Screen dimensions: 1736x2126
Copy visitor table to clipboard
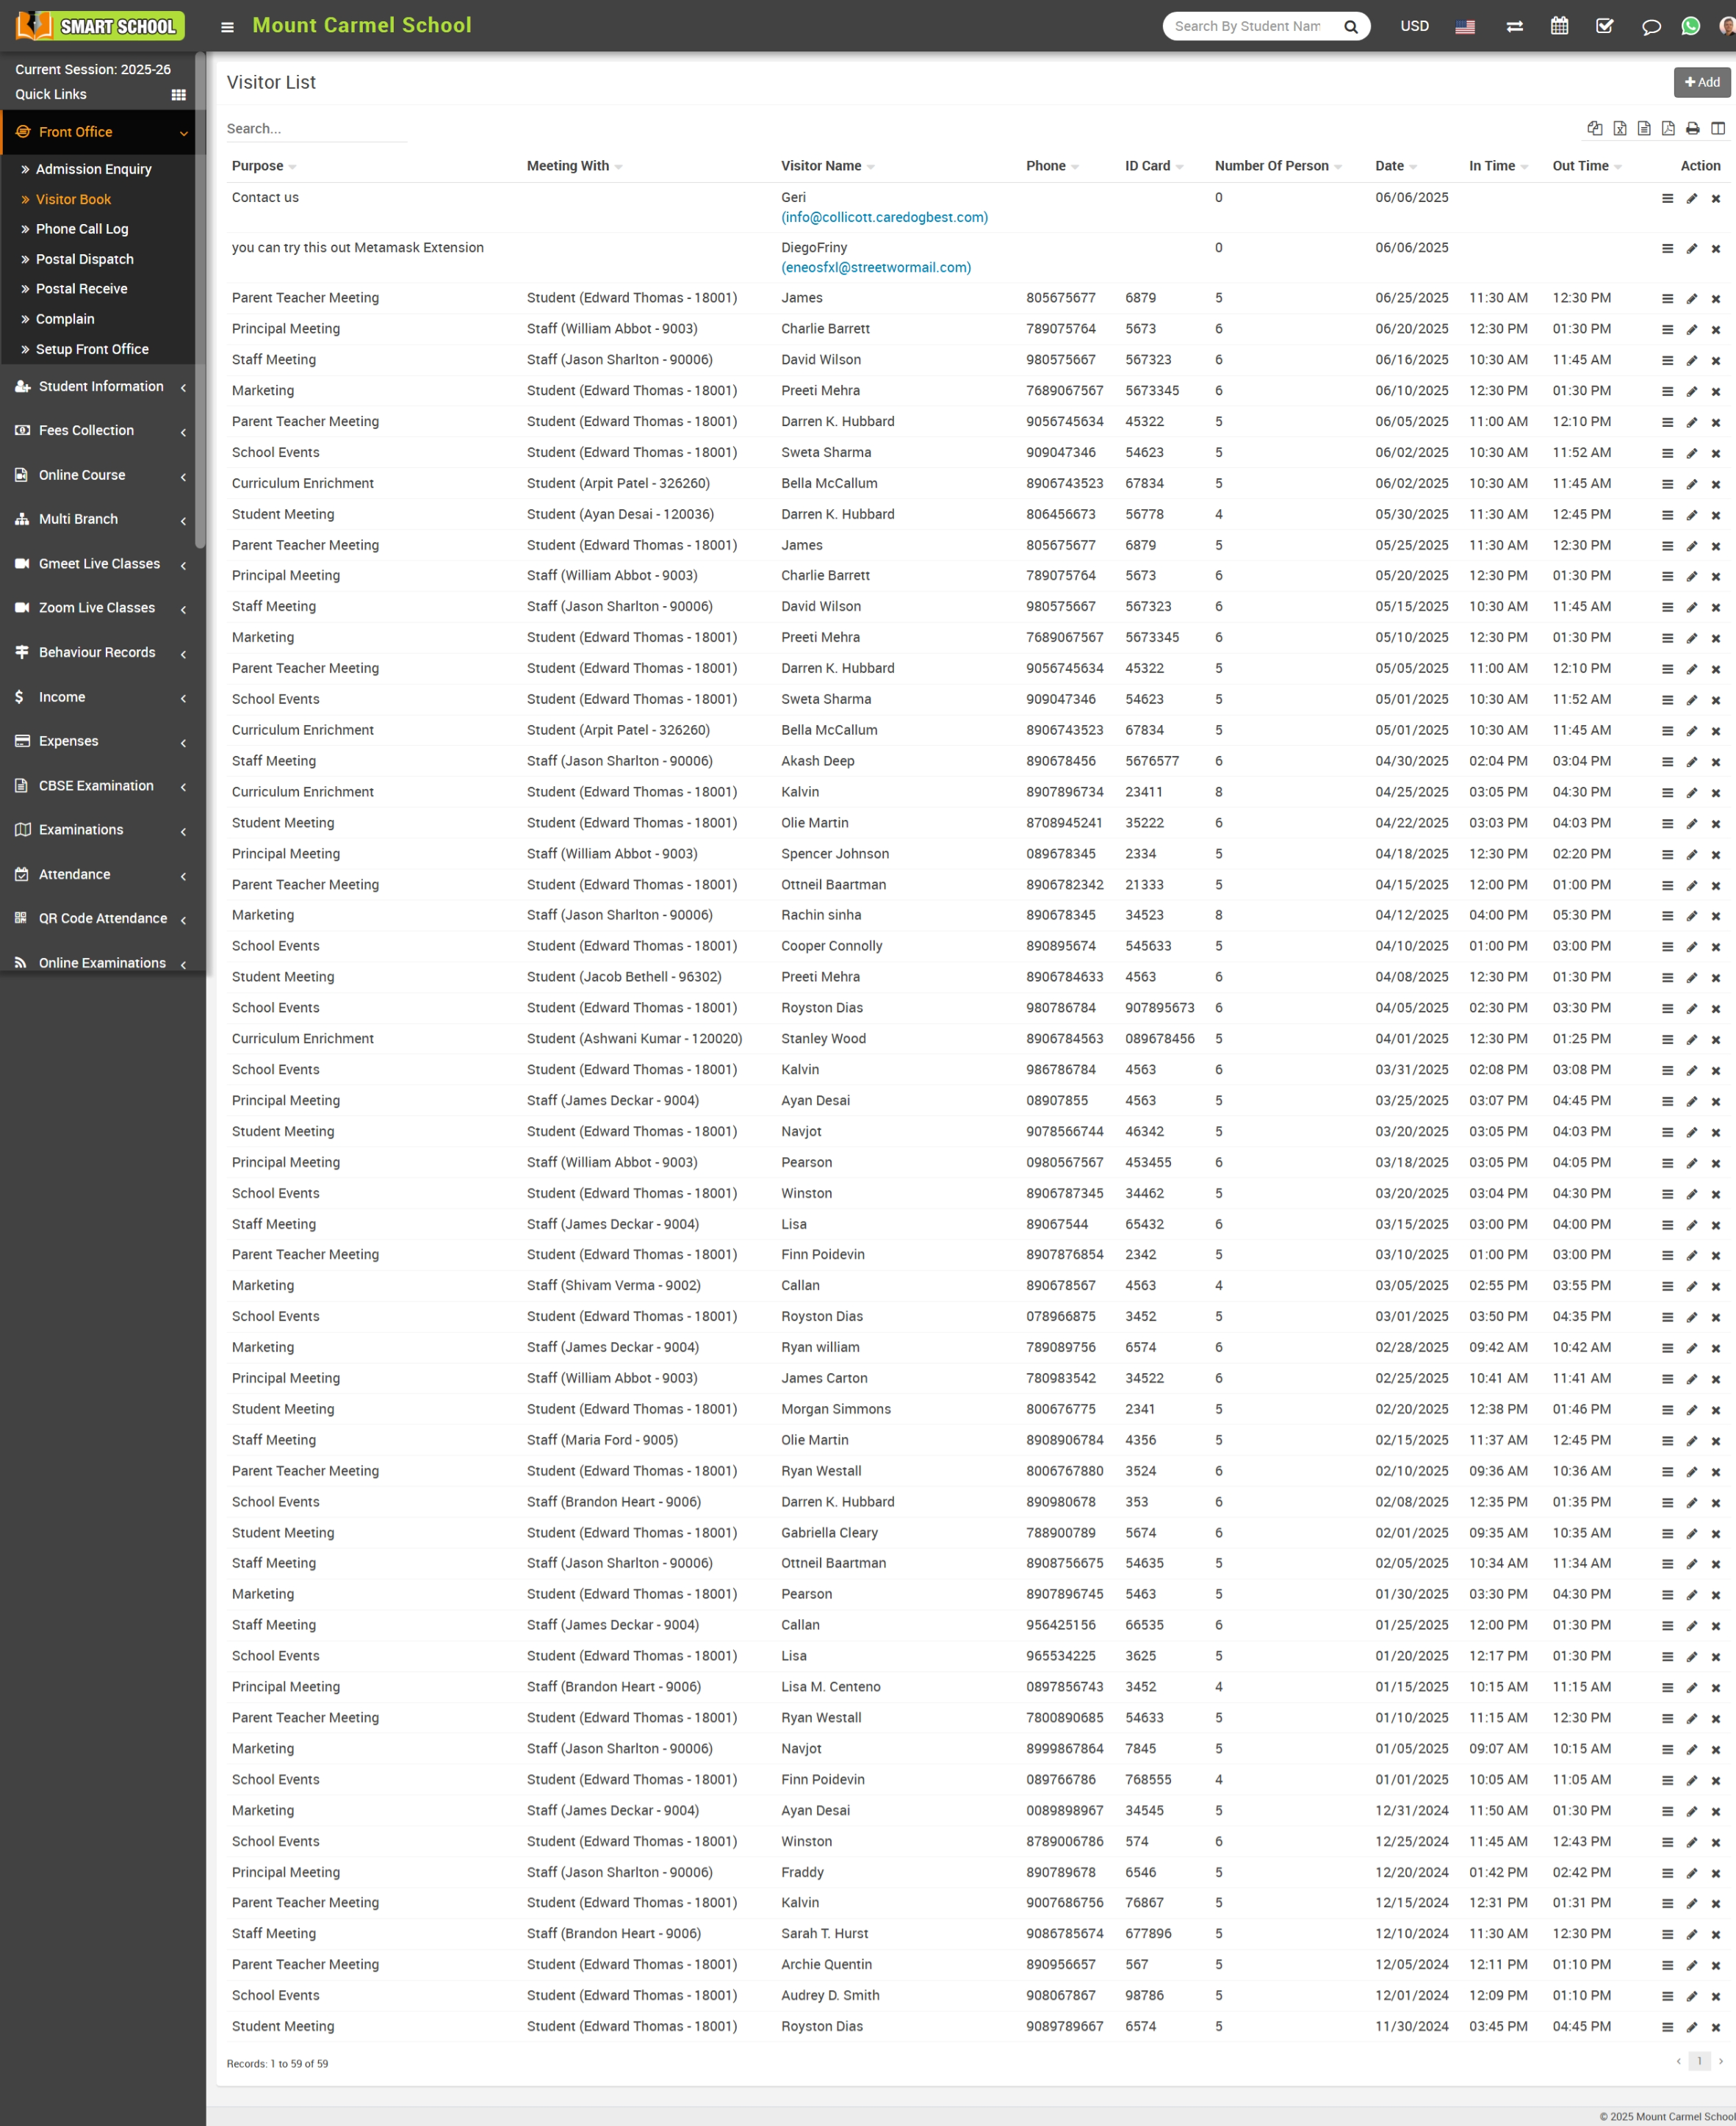click(1595, 128)
